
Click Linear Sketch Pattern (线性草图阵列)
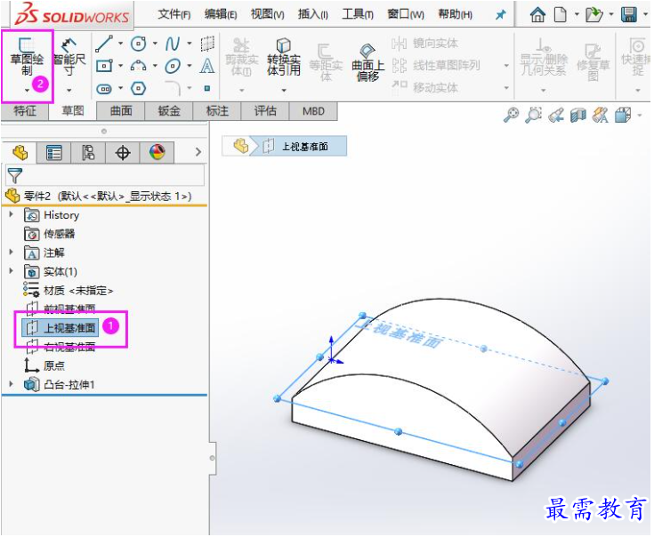pos(435,66)
